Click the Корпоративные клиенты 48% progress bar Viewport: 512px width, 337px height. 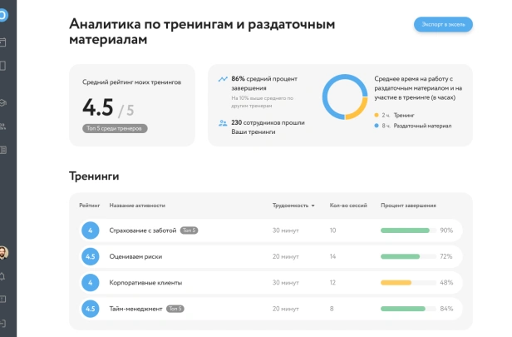[408, 283]
